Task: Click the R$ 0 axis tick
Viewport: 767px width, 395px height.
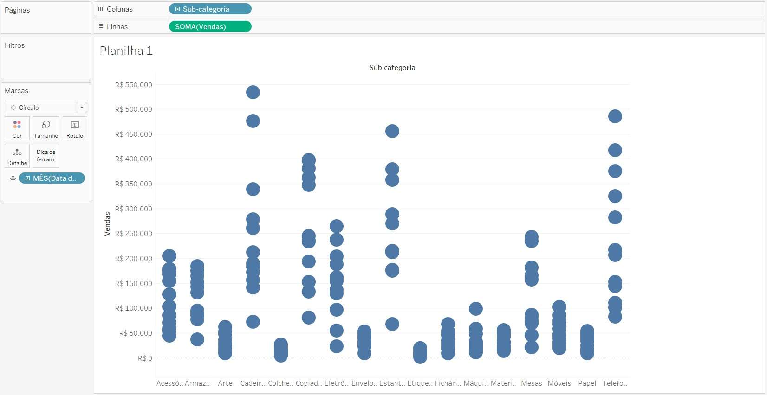Action: click(x=145, y=358)
